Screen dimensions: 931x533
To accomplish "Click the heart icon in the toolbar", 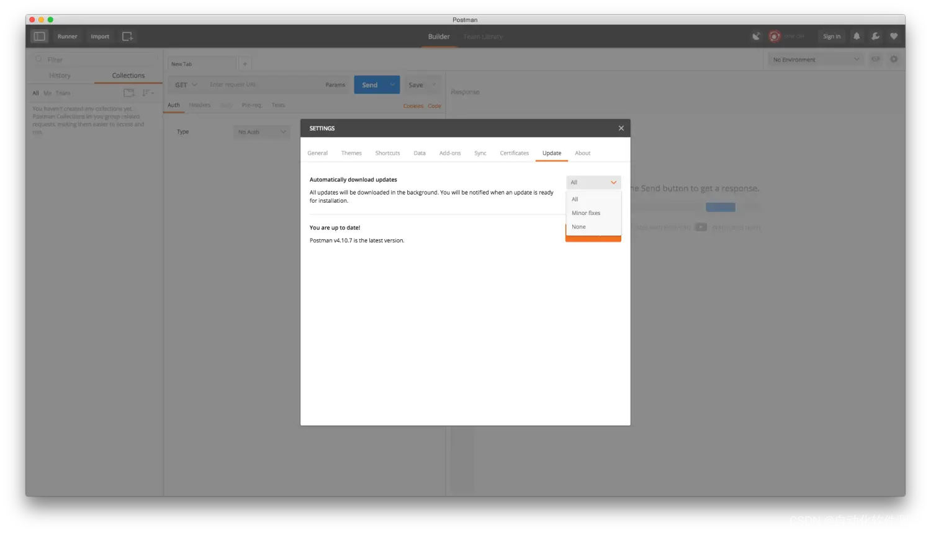I will pyautogui.click(x=894, y=37).
